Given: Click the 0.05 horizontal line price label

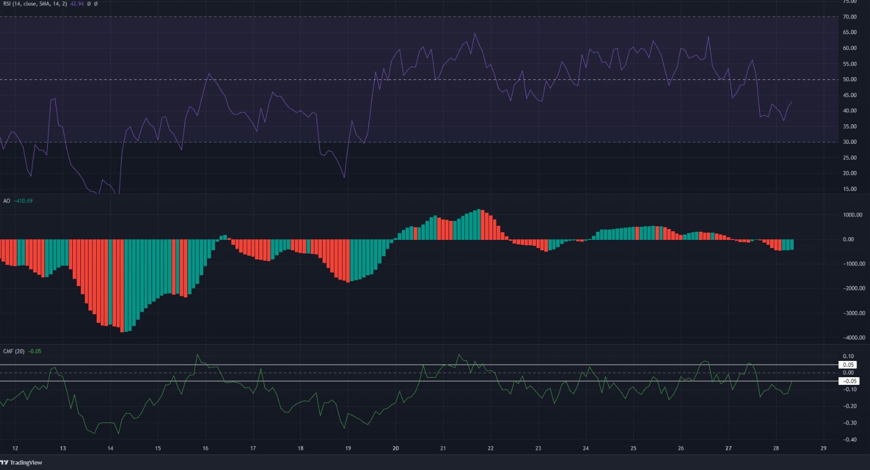Looking at the screenshot, I should (x=849, y=365).
